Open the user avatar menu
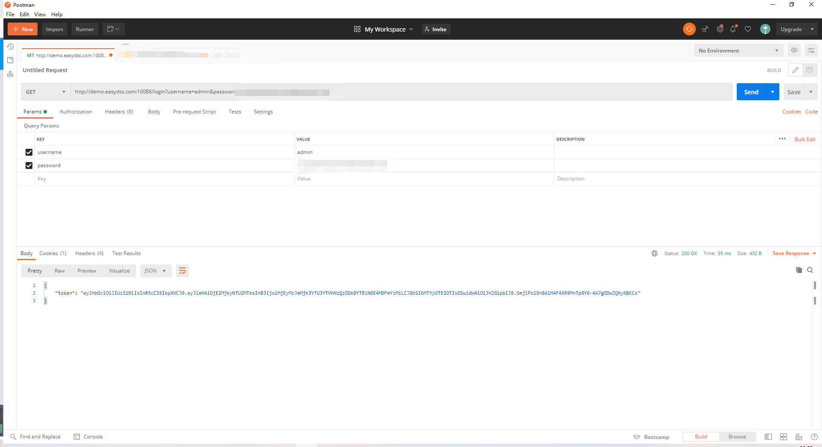This screenshot has width=822, height=447. coord(765,29)
